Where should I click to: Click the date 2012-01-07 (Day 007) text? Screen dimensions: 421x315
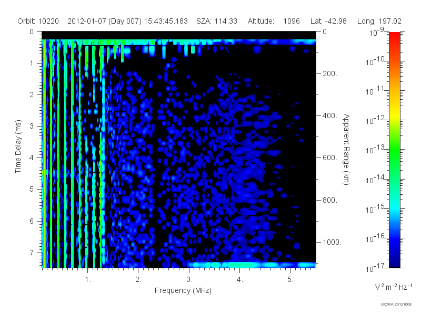pos(104,21)
